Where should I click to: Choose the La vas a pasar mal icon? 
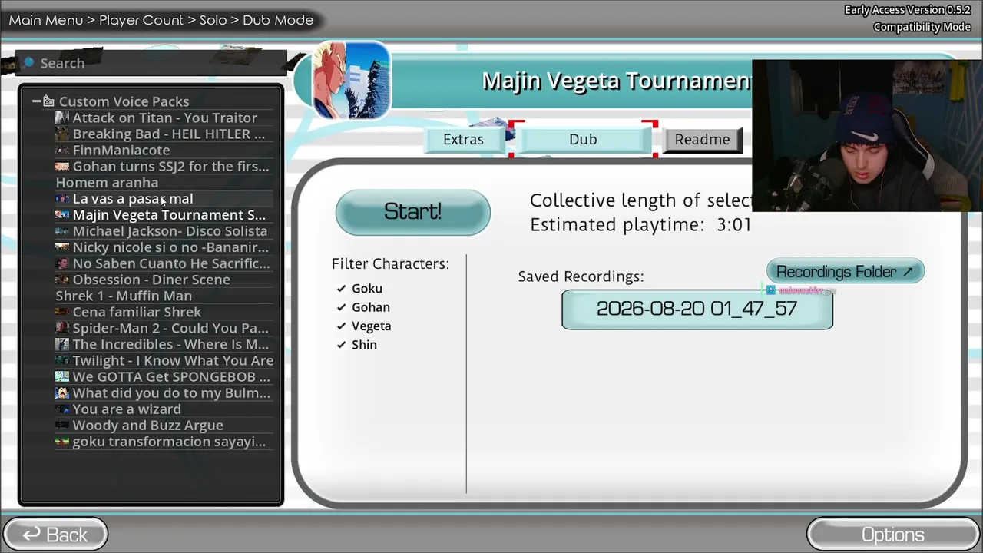tap(62, 198)
